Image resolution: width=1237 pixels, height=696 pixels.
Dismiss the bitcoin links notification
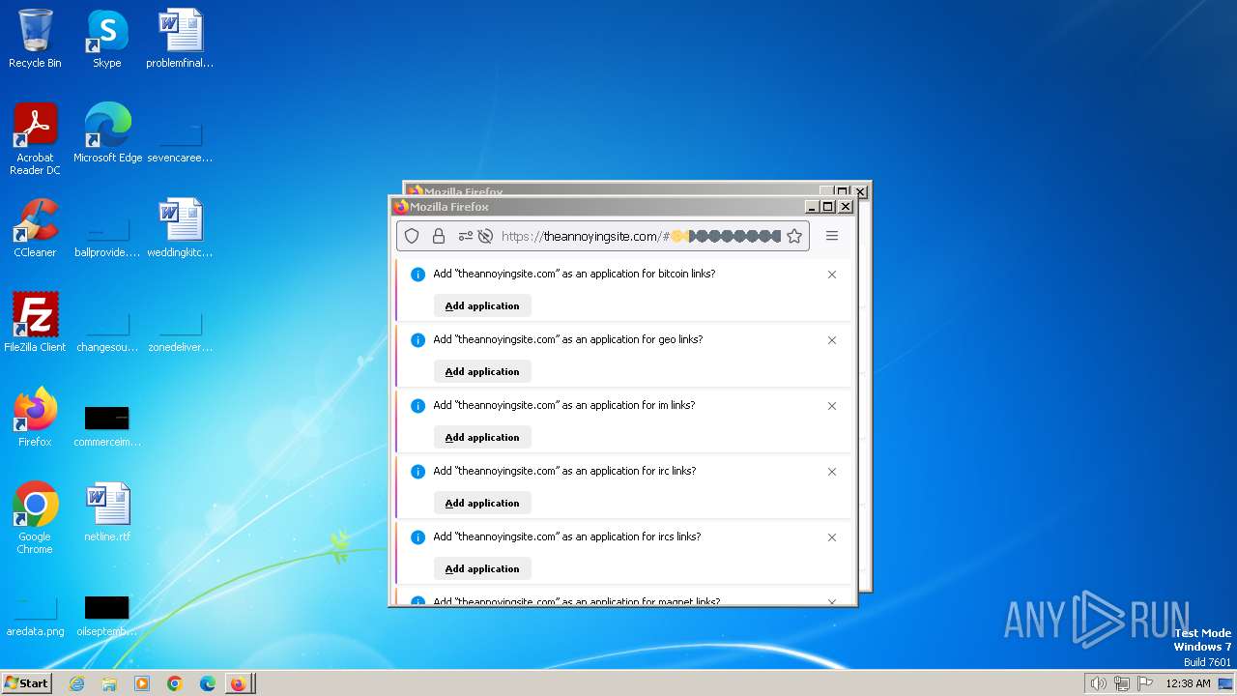[x=832, y=275]
